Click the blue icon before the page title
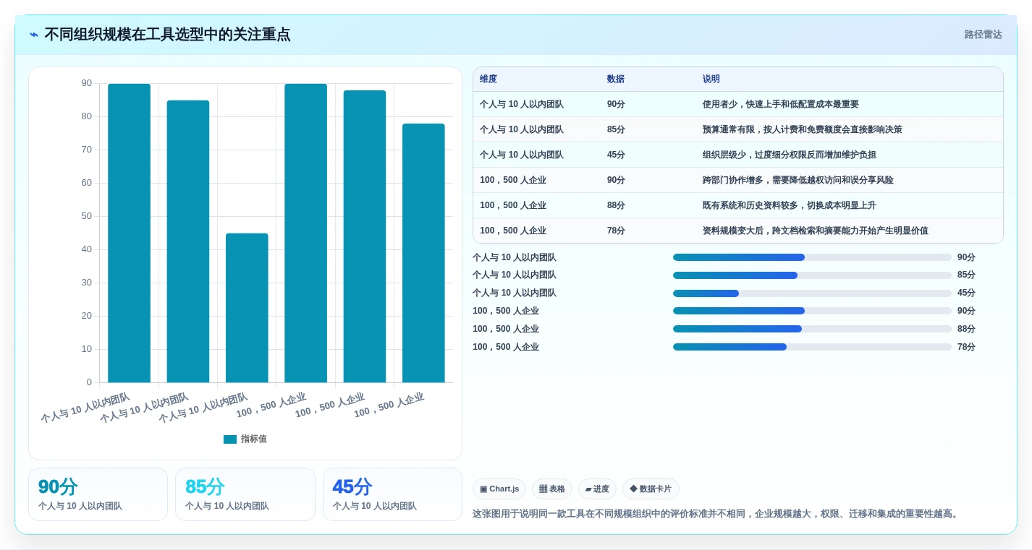The width and height of the screenshot is (1032, 550). tap(34, 35)
